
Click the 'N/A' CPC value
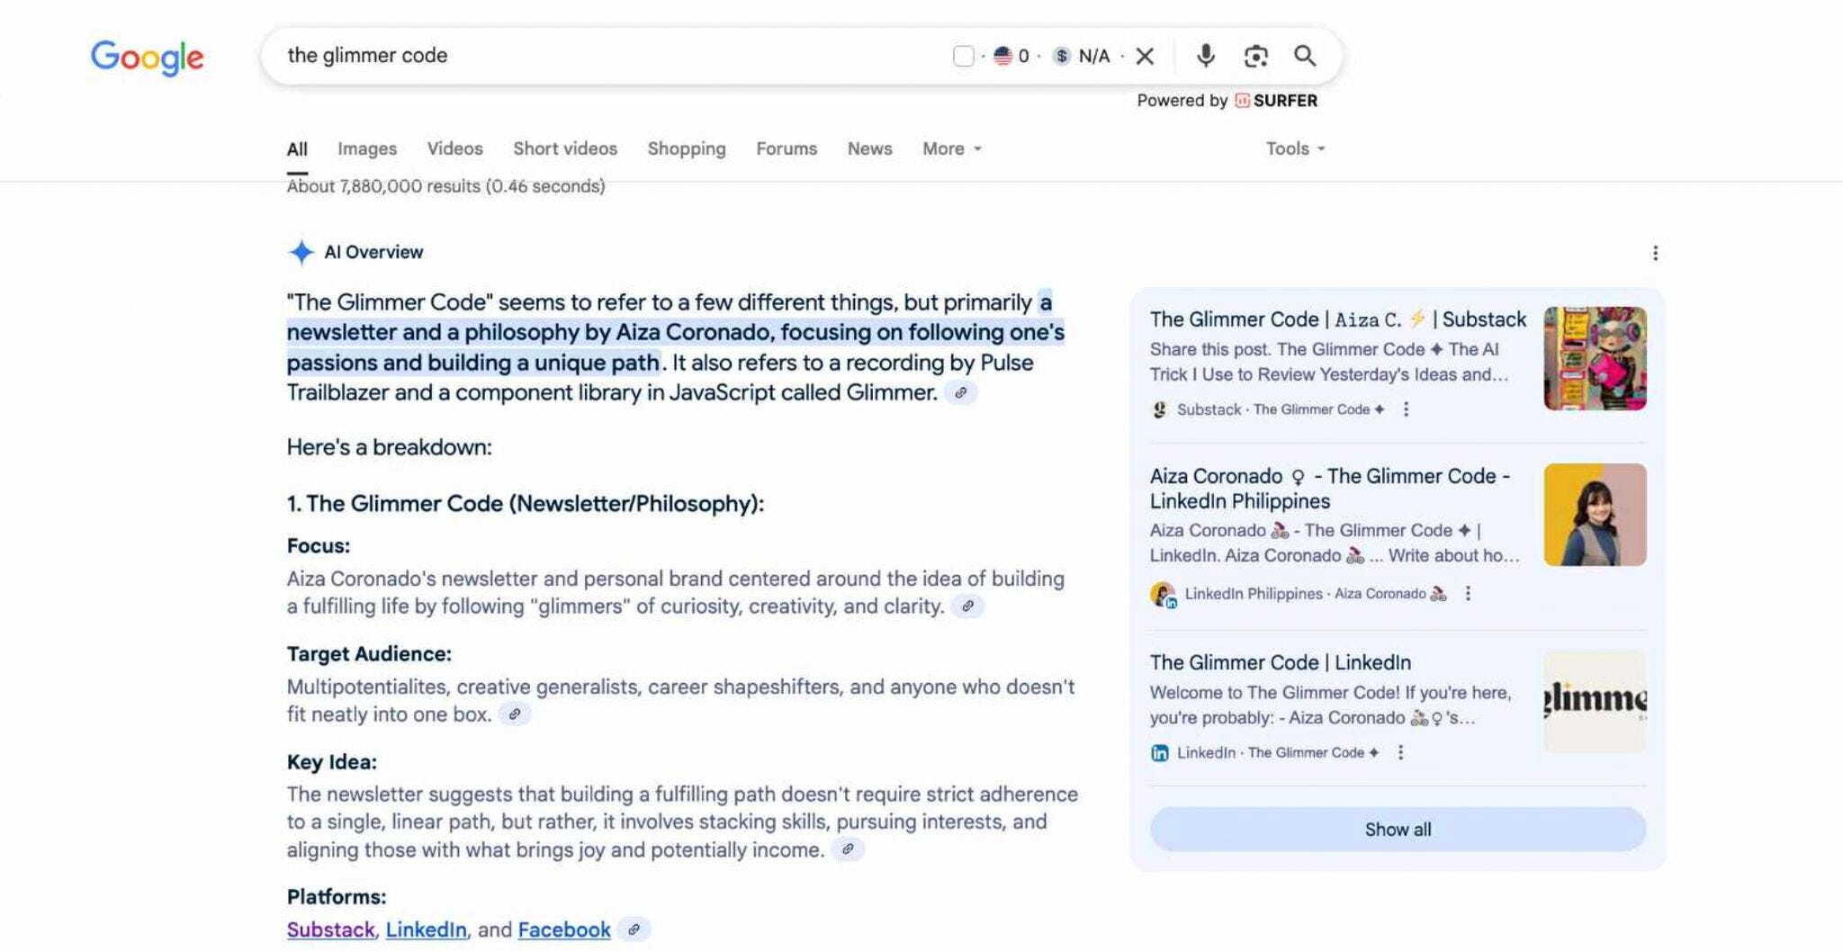pos(1094,56)
